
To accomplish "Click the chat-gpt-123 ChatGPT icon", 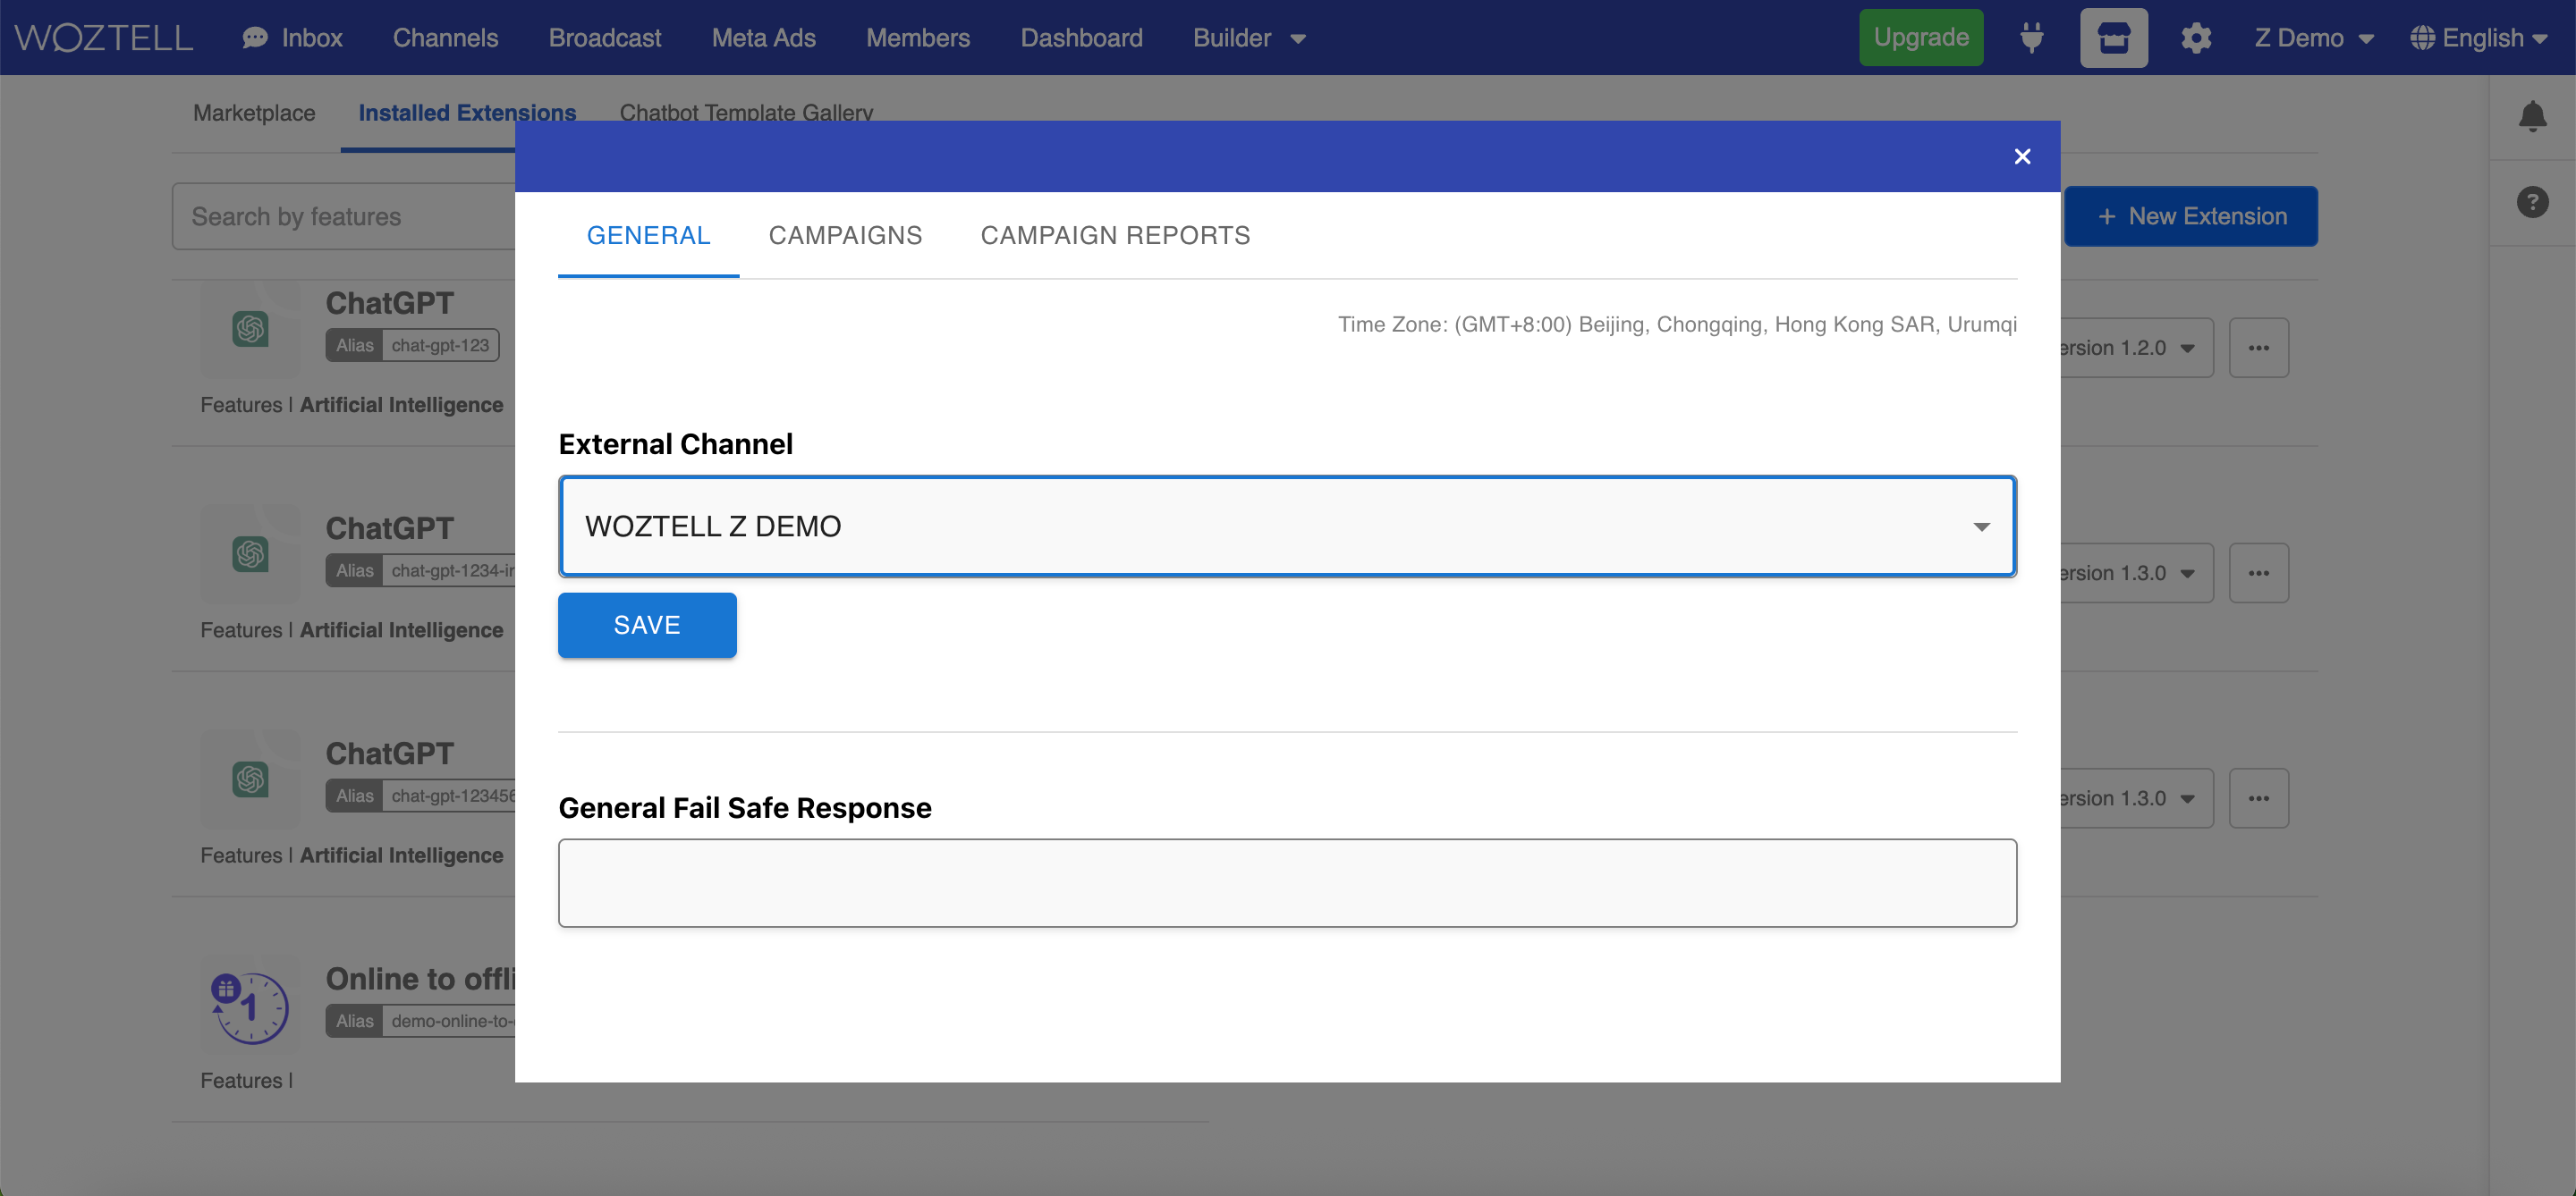I will point(250,329).
